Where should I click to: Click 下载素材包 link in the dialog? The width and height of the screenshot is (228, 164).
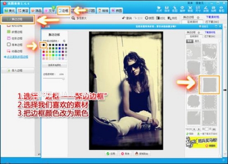coord(210,32)
